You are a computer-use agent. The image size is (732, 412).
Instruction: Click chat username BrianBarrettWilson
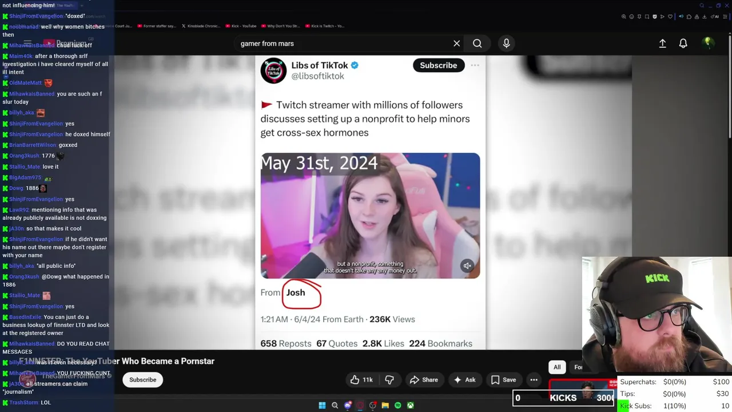point(33,145)
